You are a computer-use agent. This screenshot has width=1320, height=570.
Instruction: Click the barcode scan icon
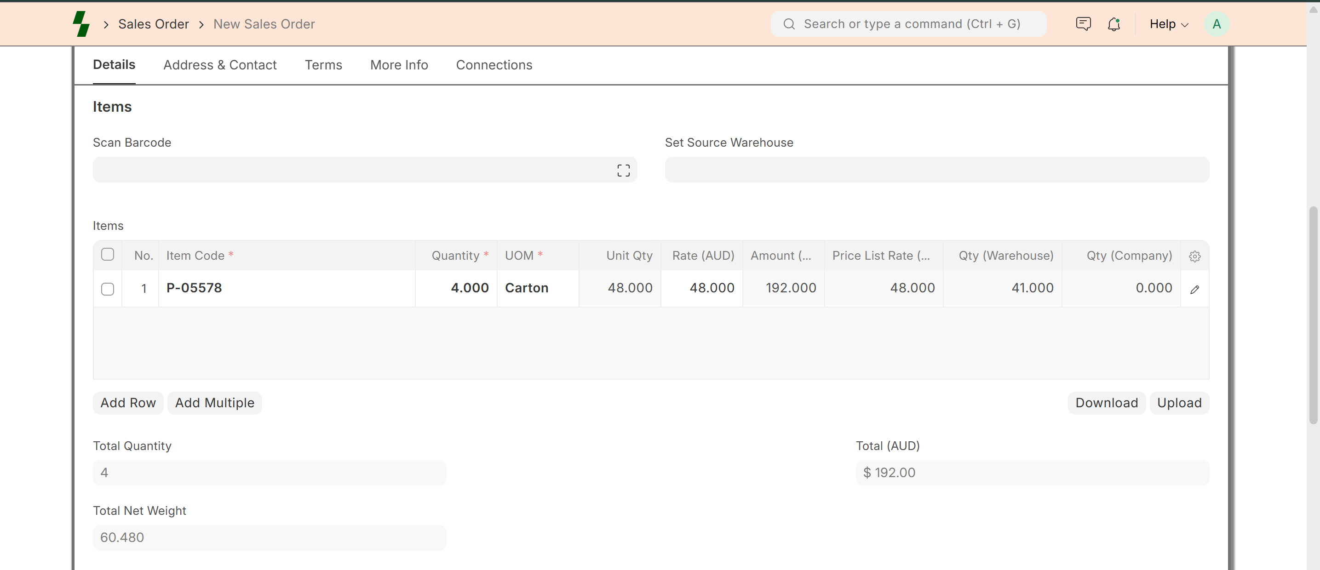pyautogui.click(x=623, y=171)
